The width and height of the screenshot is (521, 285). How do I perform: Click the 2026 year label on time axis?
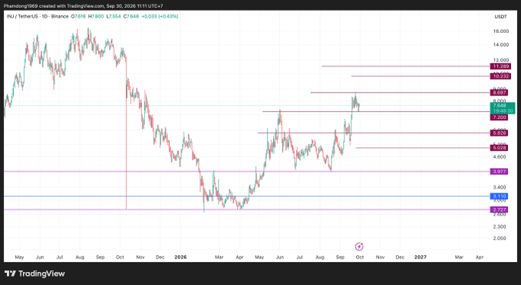(x=180, y=257)
